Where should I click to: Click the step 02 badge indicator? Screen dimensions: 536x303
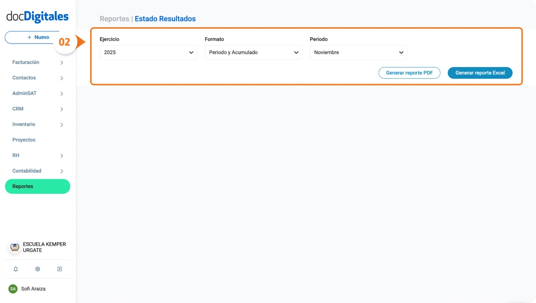tap(65, 42)
